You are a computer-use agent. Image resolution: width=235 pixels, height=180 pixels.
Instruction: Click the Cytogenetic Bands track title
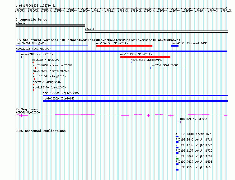tap(31, 19)
